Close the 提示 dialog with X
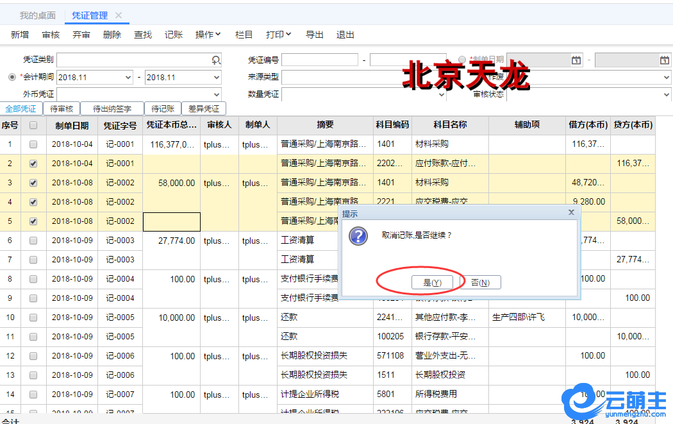Screen dimensions: 673x424 click(x=571, y=212)
